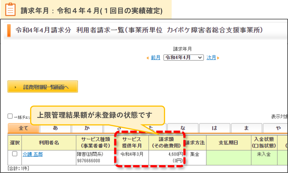The width and height of the screenshot is (288, 173).
Task: Toggle the 一括チェック checkbox
Action: [10, 116]
